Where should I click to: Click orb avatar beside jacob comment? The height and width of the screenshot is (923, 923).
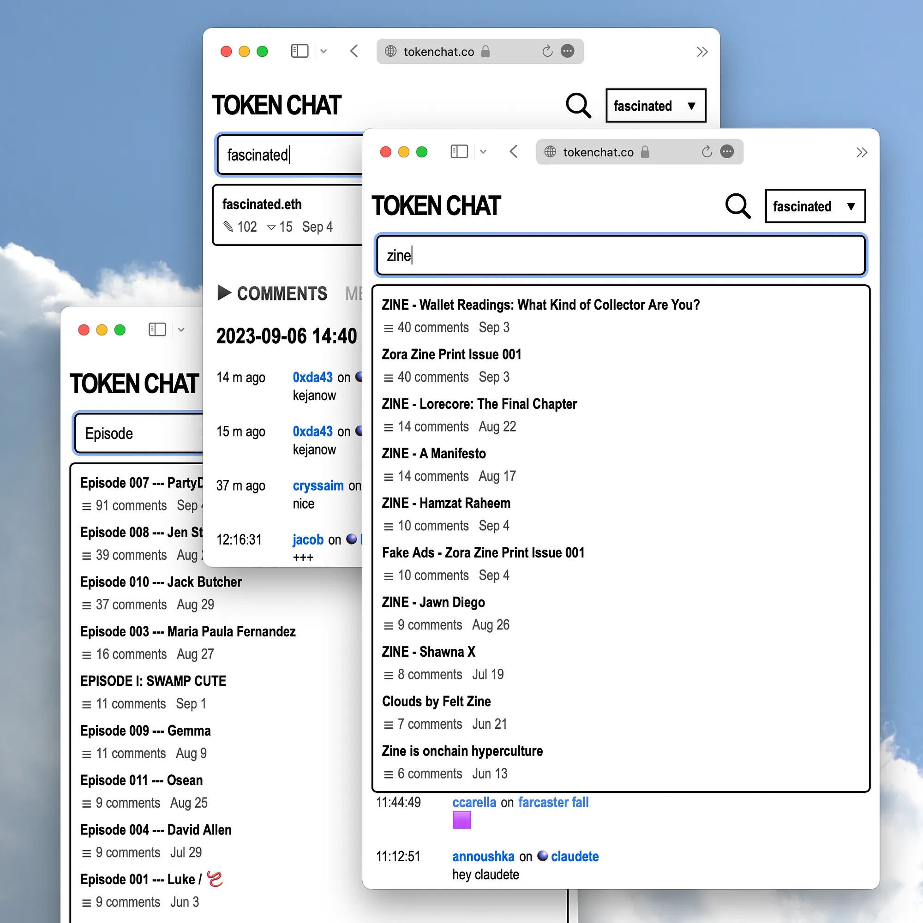coord(351,539)
